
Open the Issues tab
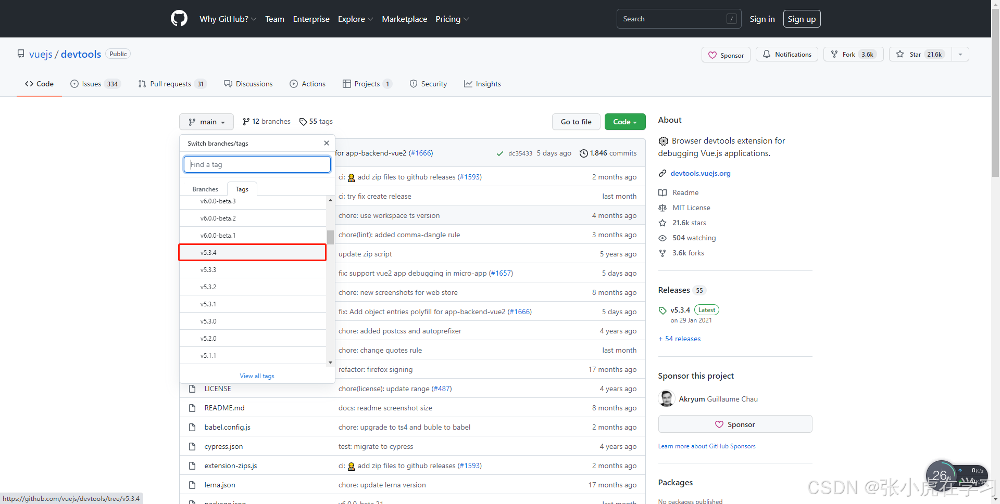(95, 84)
